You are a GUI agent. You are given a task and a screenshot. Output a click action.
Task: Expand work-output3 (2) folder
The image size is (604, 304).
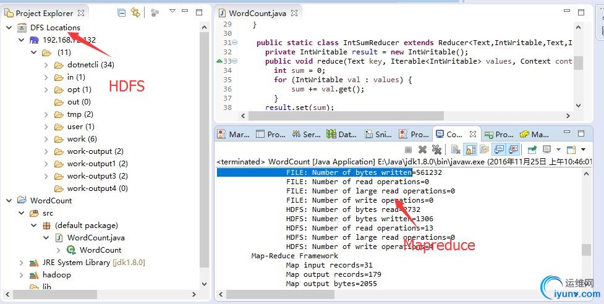46,176
